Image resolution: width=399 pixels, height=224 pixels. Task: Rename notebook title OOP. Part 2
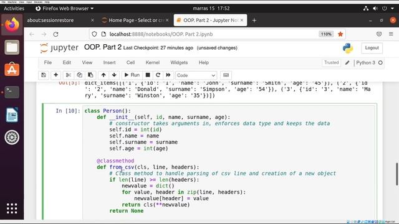(103, 47)
